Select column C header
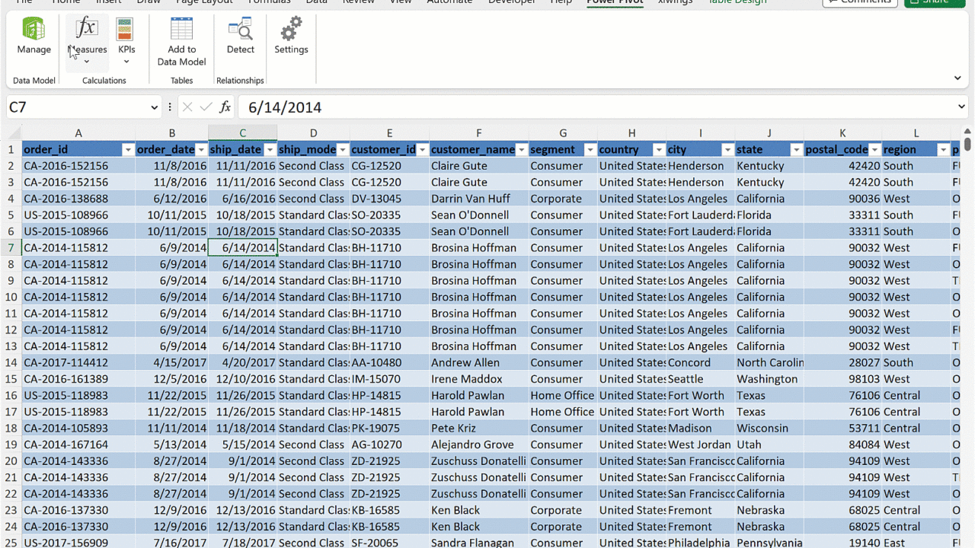Image resolution: width=975 pixels, height=548 pixels. (x=242, y=133)
